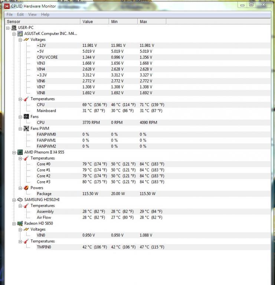
Task: Click the Powers flame icon
Action: 26,188
